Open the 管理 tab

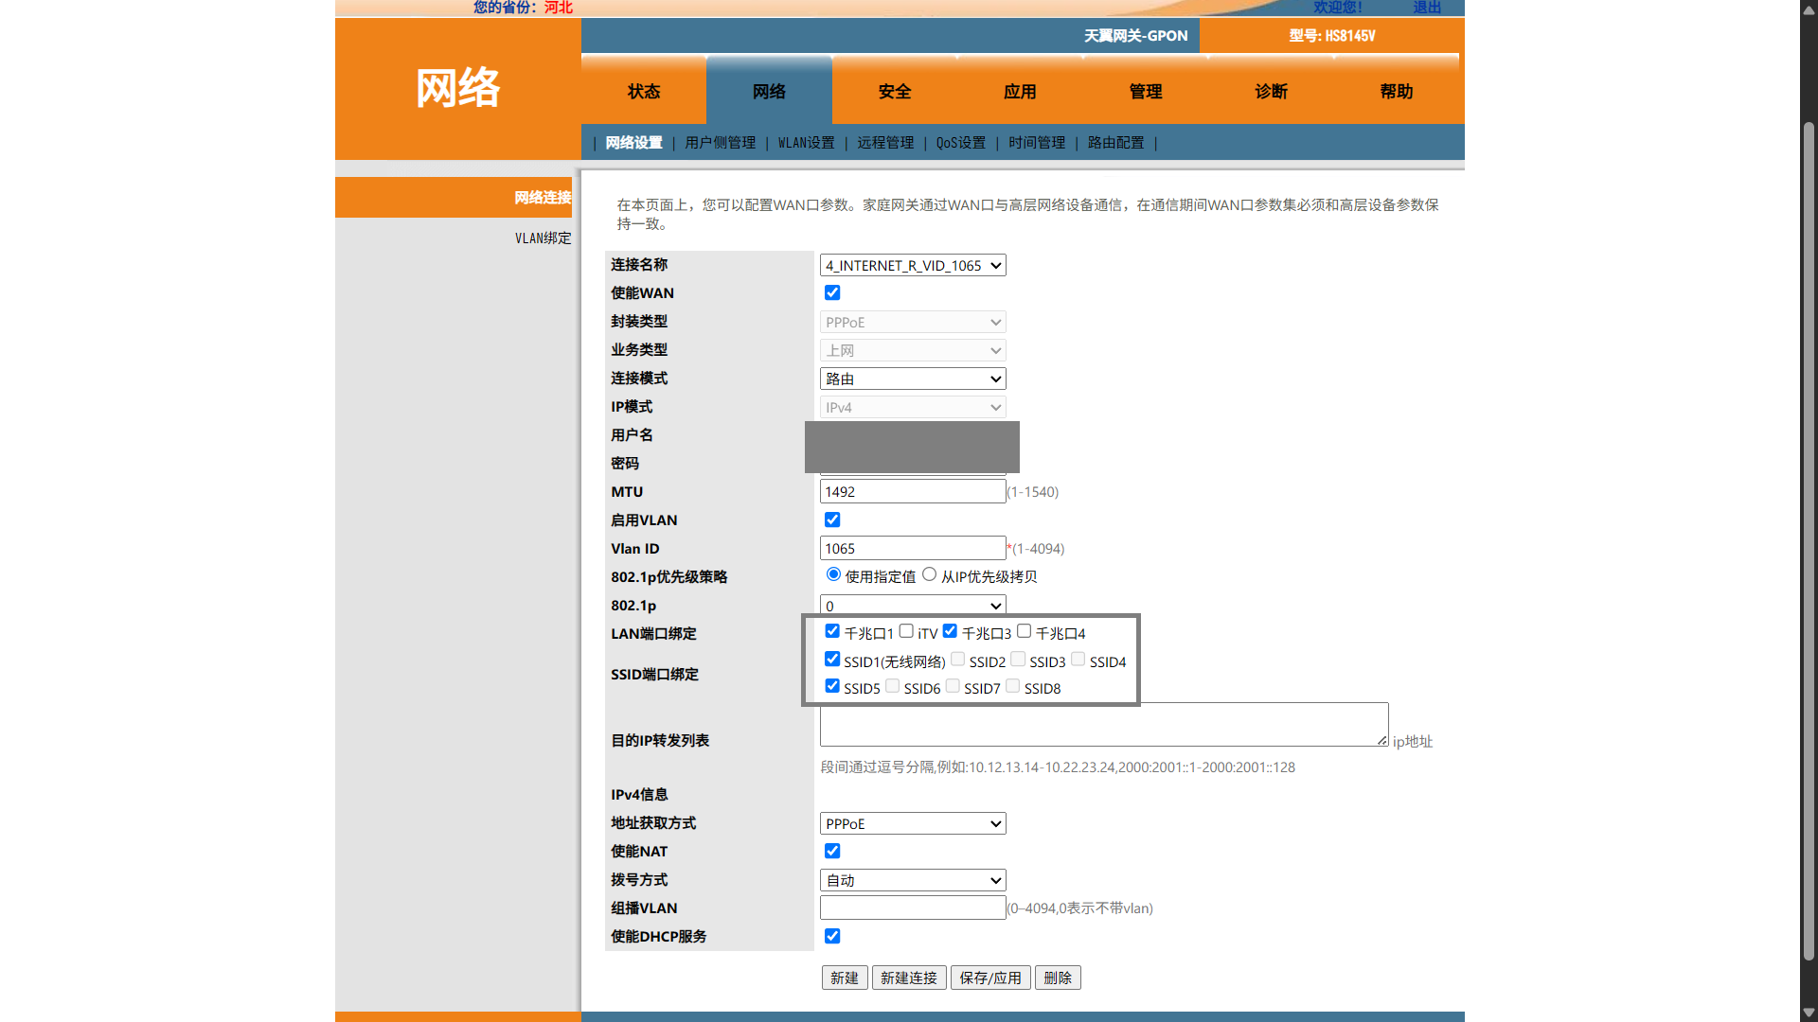tap(1146, 91)
